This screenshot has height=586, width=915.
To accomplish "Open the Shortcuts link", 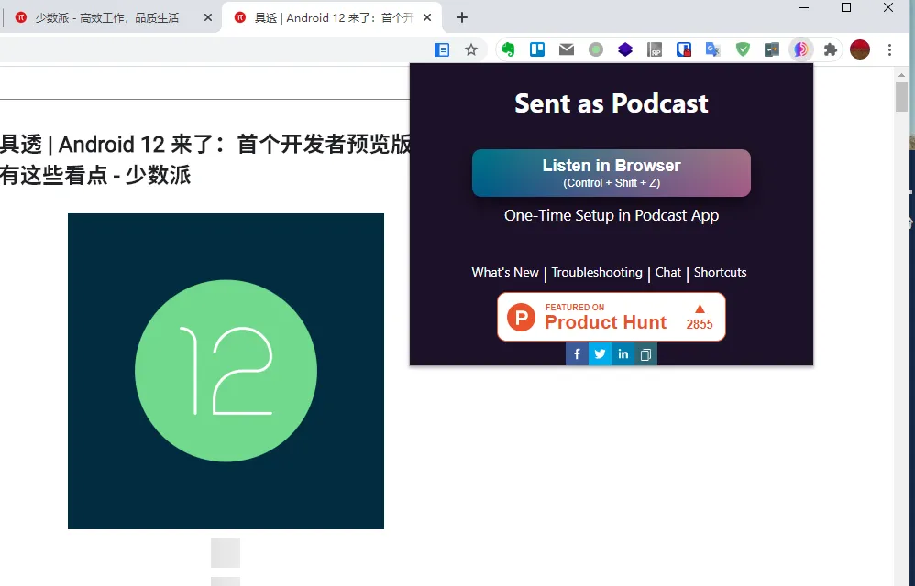I will point(720,272).
